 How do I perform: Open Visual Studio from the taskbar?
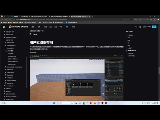click(98, 103)
